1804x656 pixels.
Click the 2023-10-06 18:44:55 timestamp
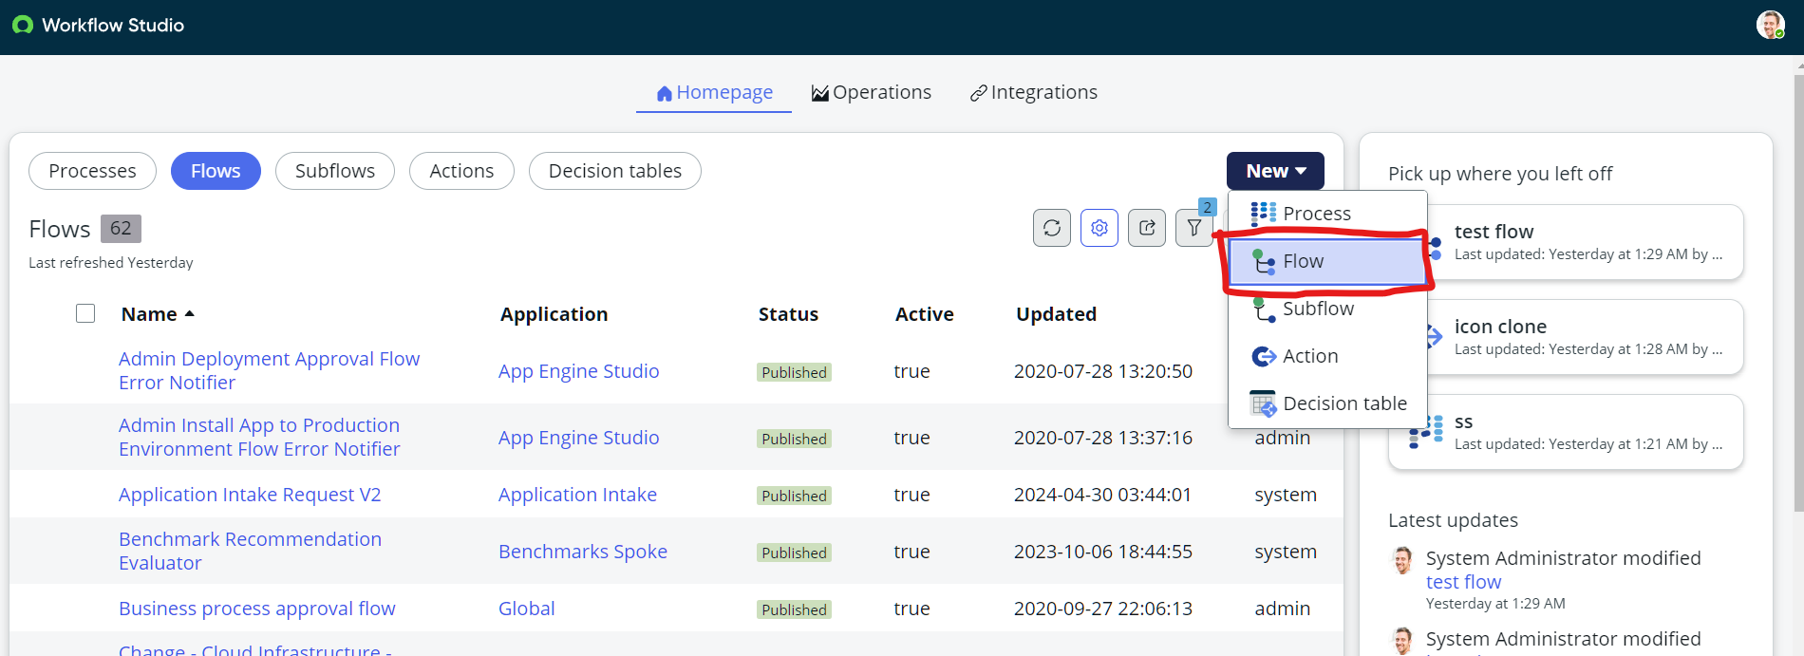coord(1102,552)
